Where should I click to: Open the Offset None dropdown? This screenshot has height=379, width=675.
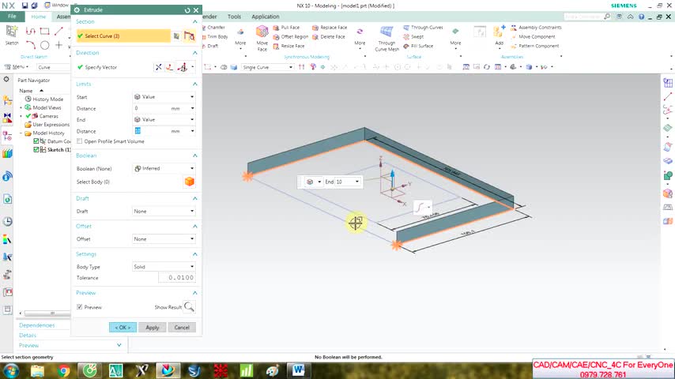[164, 238]
